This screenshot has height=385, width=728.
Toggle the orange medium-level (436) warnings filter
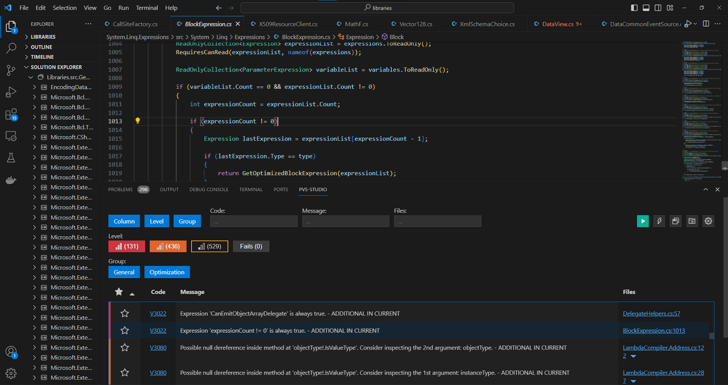tap(168, 246)
